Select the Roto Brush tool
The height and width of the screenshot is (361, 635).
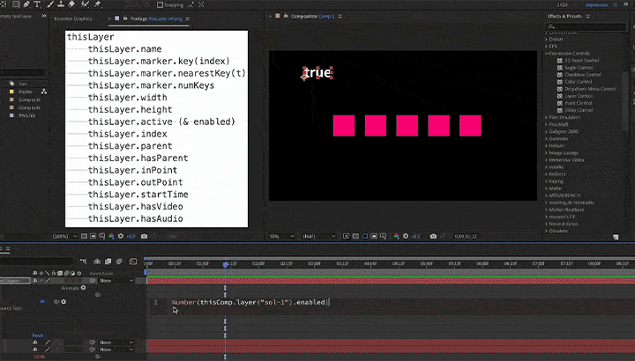pyautogui.click(x=85, y=4)
